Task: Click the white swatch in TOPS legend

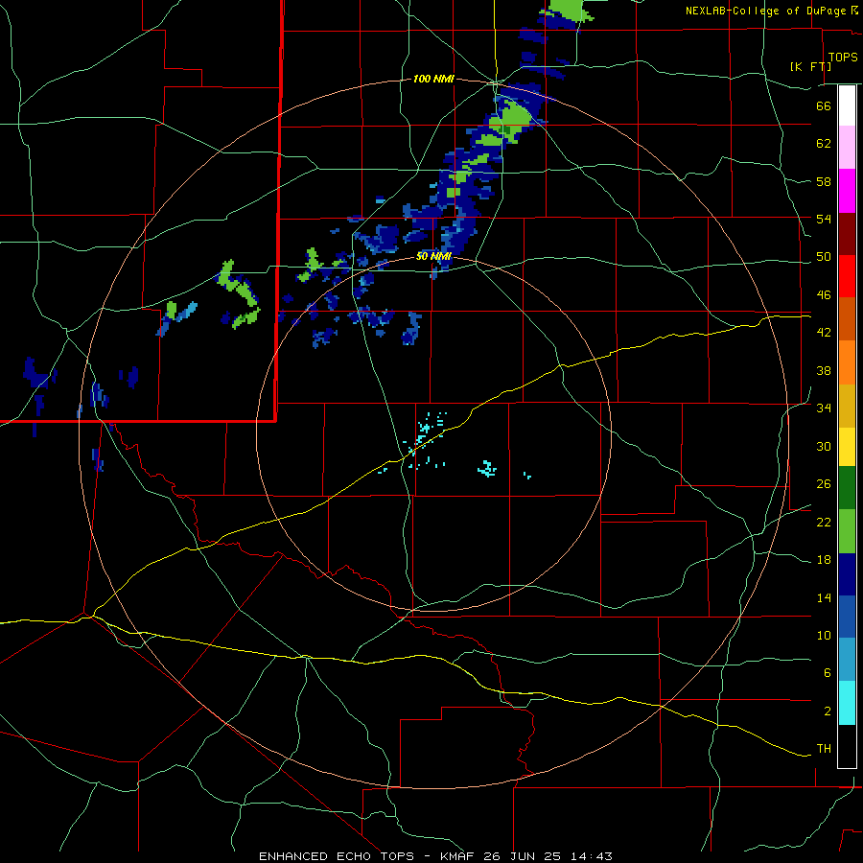Action: click(x=847, y=105)
